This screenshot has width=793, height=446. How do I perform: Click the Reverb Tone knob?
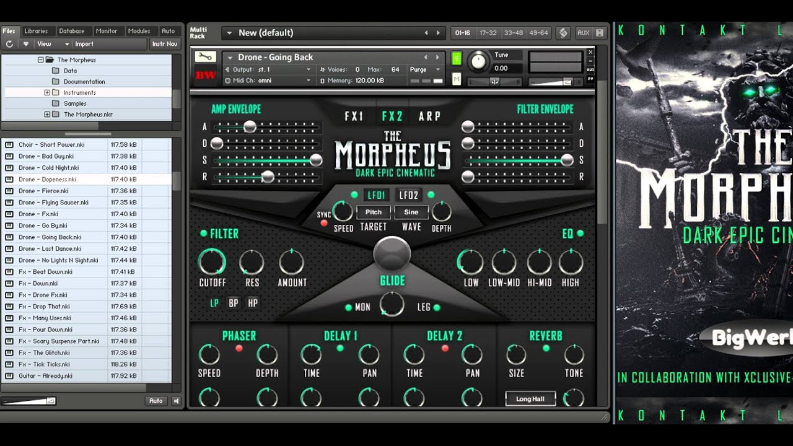(574, 355)
